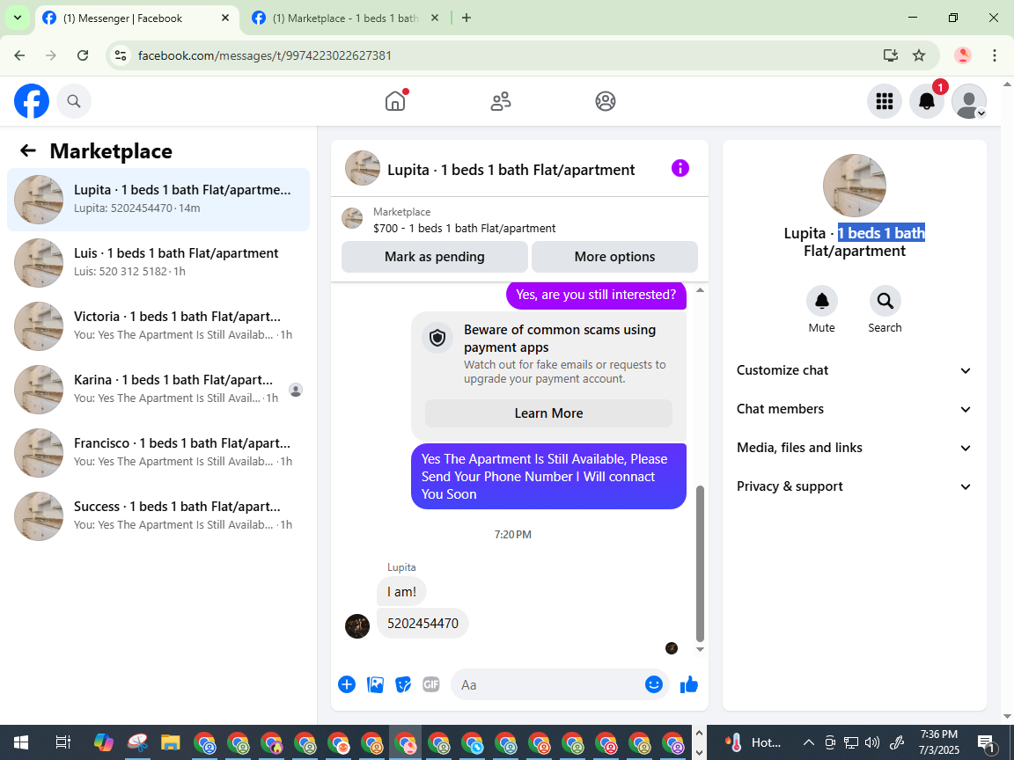
Task: Open the tab search dropdown arrow
Action: coord(18,18)
